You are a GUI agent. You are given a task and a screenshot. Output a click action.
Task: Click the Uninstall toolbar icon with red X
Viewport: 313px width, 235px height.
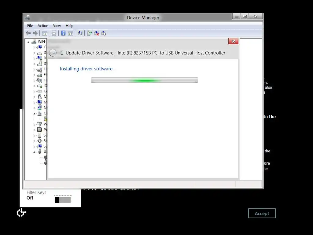(97, 33)
